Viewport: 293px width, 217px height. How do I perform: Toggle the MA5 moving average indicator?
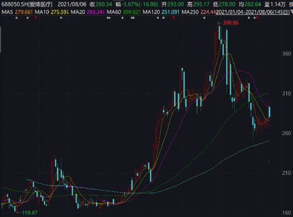[x=7, y=12]
